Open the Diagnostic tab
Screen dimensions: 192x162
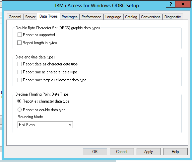pos(173,17)
